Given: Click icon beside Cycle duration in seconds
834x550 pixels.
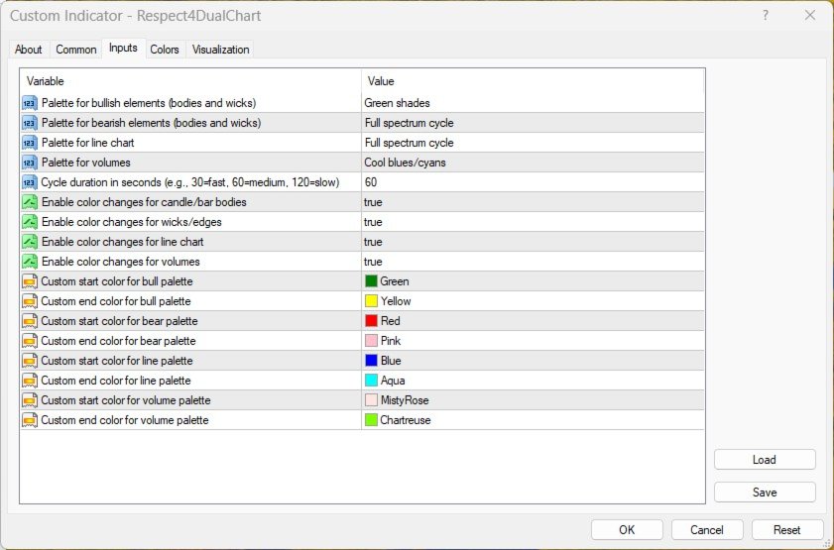Looking at the screenshot, I should pos(30,182).
